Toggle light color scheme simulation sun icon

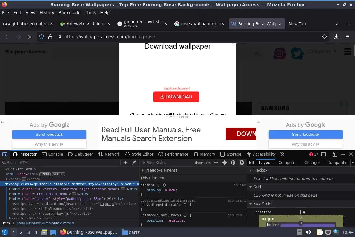click(225, 163)
